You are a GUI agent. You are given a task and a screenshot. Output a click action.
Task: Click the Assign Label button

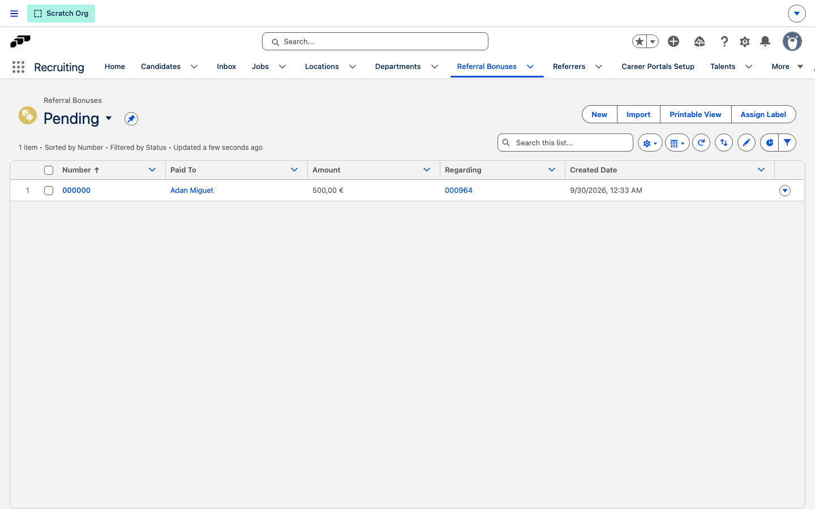pos(763,114)
